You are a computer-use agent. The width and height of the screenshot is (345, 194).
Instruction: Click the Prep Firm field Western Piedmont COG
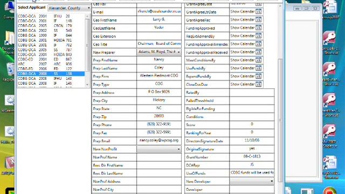(x=159, y=76)
